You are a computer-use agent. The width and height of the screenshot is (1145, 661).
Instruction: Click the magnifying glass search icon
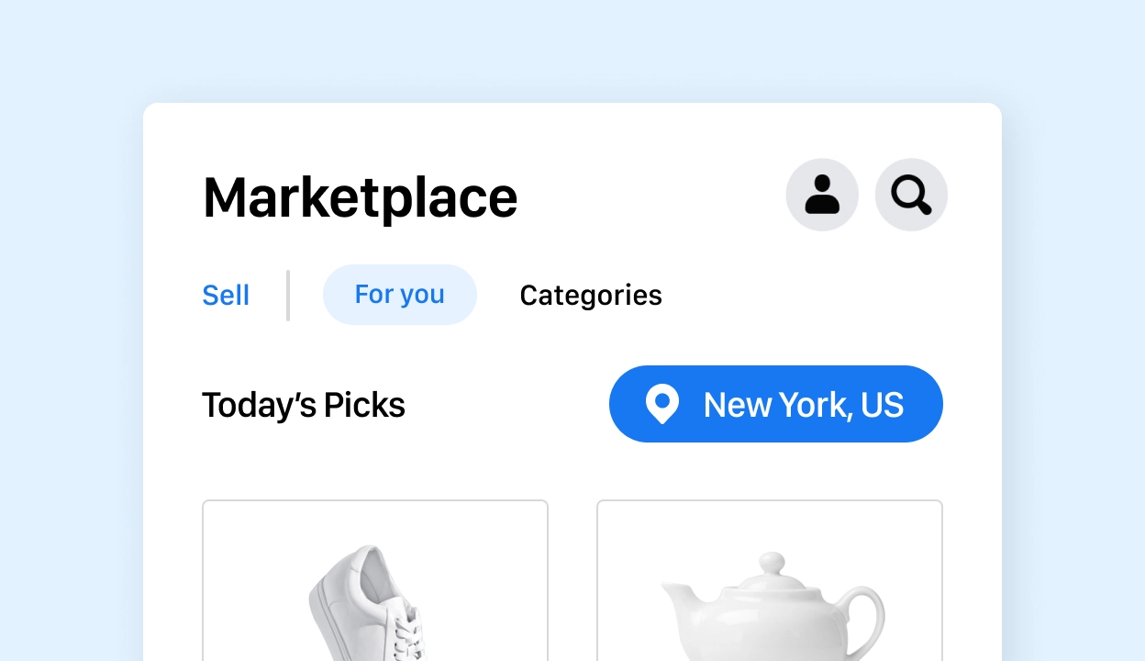[911, 195]
